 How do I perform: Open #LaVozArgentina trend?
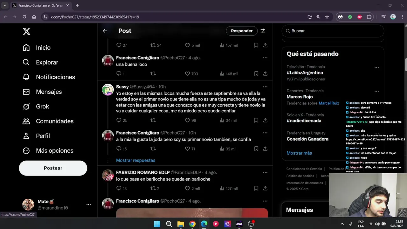click(x=305, y=73)
